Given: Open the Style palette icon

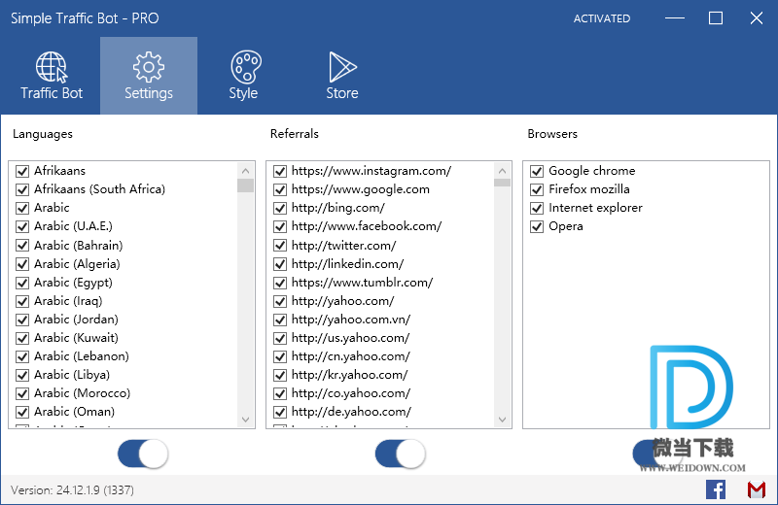Looking at the screenshot, I should (244, 68).
